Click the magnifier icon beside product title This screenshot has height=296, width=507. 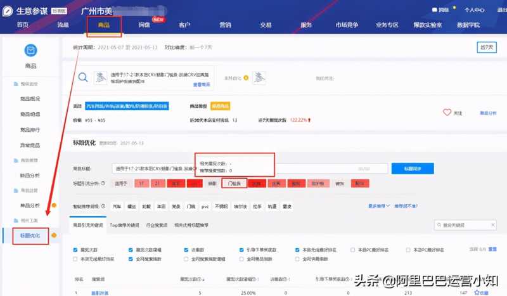[x=83, y=77]
